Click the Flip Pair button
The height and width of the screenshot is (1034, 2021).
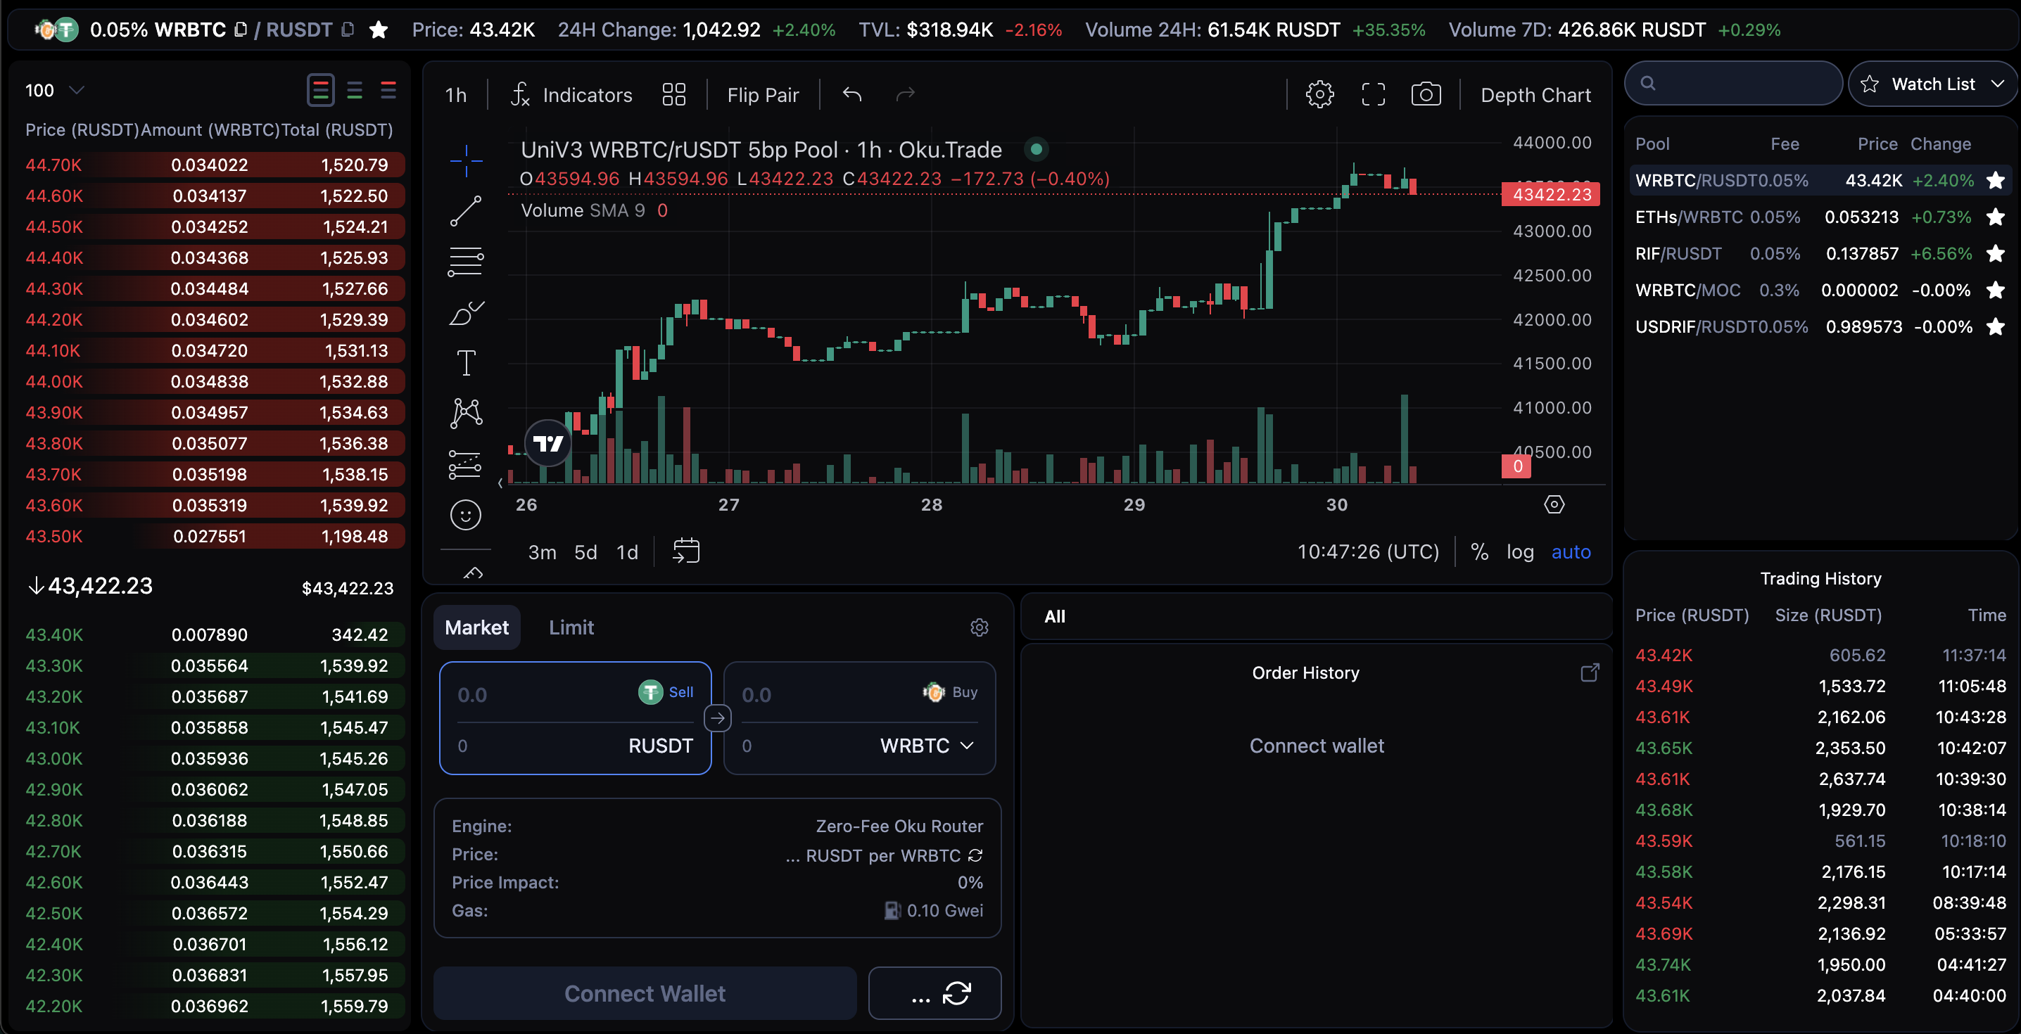click(763, 95)
